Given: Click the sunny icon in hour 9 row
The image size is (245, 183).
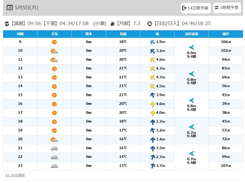Looking at the screenshot, I should 54,42.
